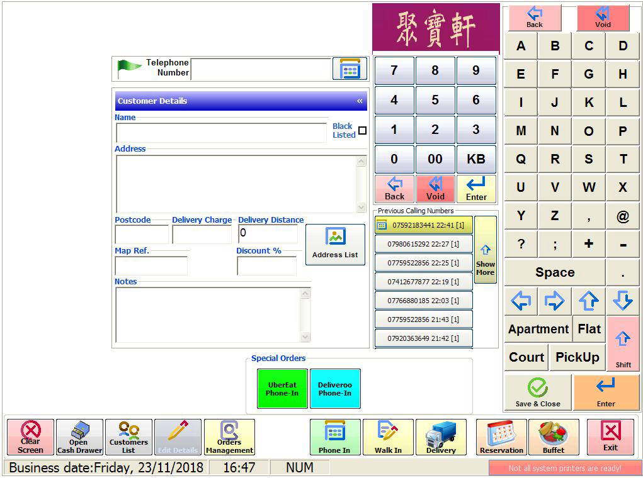Screen dimensions: 643x478
Task: Click Save & Close button
Action: point(537,392)
